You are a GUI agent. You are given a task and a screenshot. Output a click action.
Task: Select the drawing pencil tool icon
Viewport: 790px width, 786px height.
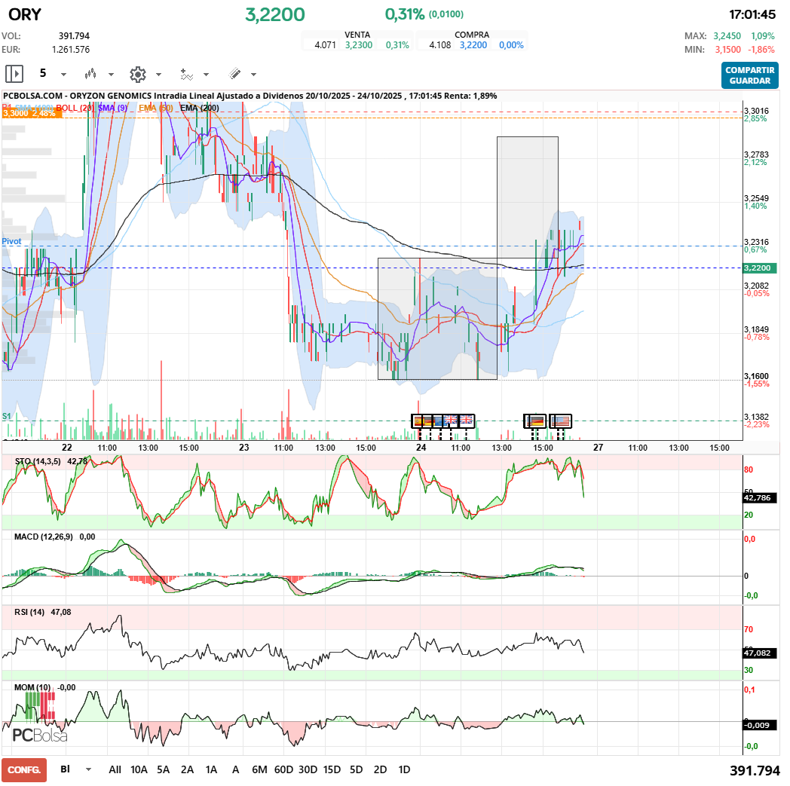(234, 74)
